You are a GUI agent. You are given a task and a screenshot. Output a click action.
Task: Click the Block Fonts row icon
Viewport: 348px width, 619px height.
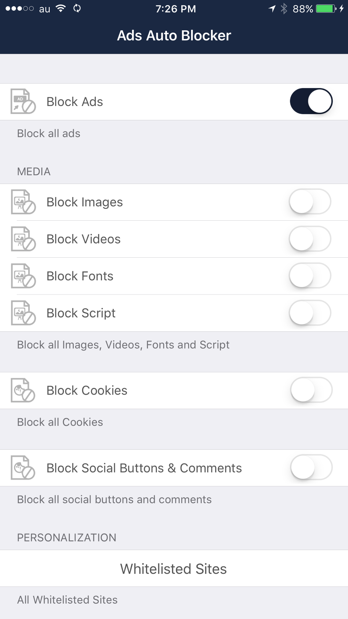click(x=23, y=276)
